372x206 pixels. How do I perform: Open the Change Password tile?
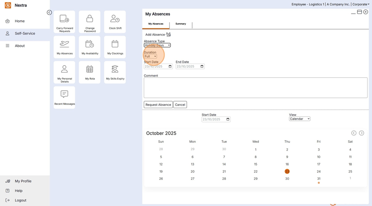pyautogui.click(x=90, y=22)
